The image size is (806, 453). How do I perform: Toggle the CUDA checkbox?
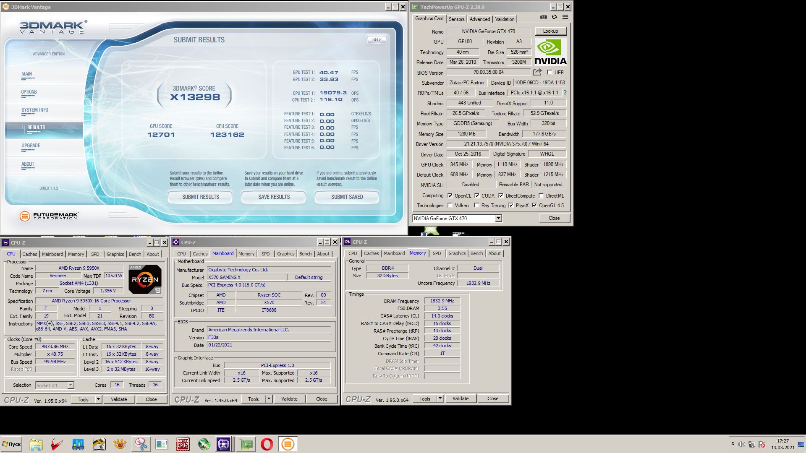pos(477,195)
